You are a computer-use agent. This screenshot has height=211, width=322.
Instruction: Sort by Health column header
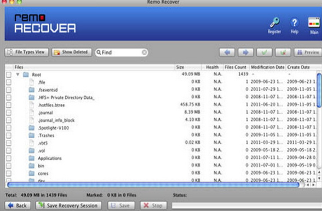(212, 67)
